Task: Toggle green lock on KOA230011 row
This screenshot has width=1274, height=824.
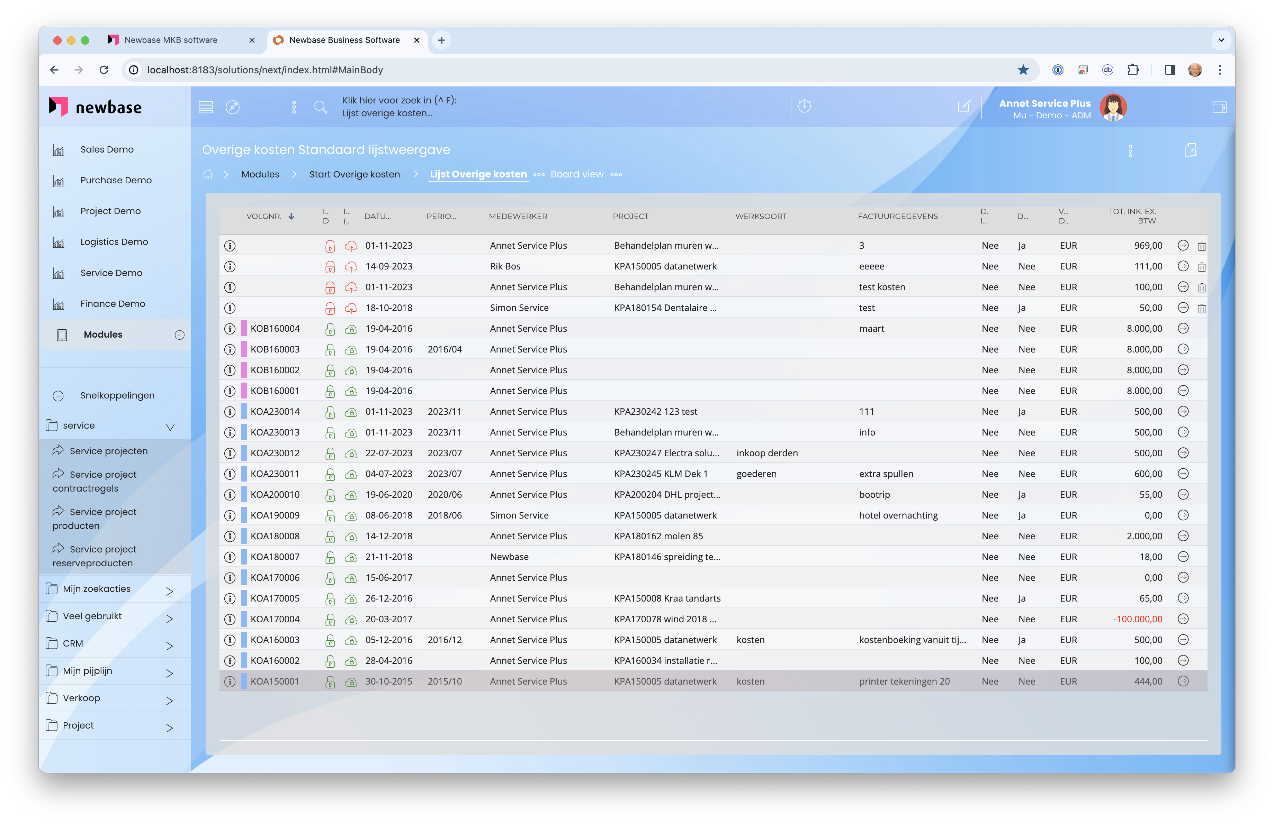Action: [x=330, y=474]
